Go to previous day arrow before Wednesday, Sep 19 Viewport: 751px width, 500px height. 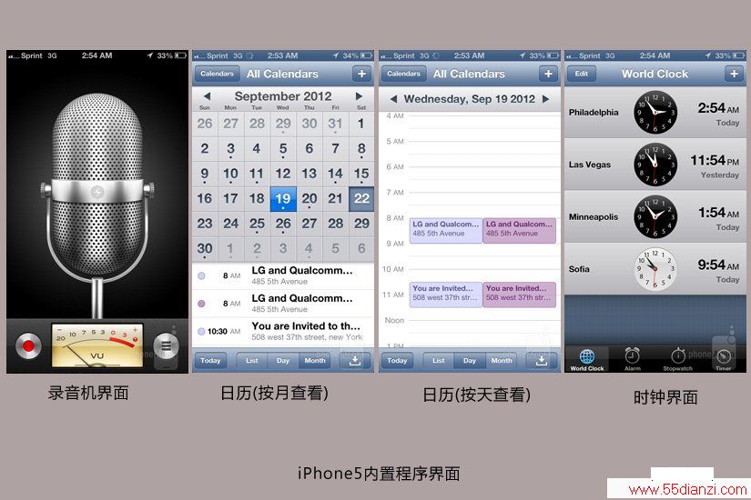coord(393,99)
